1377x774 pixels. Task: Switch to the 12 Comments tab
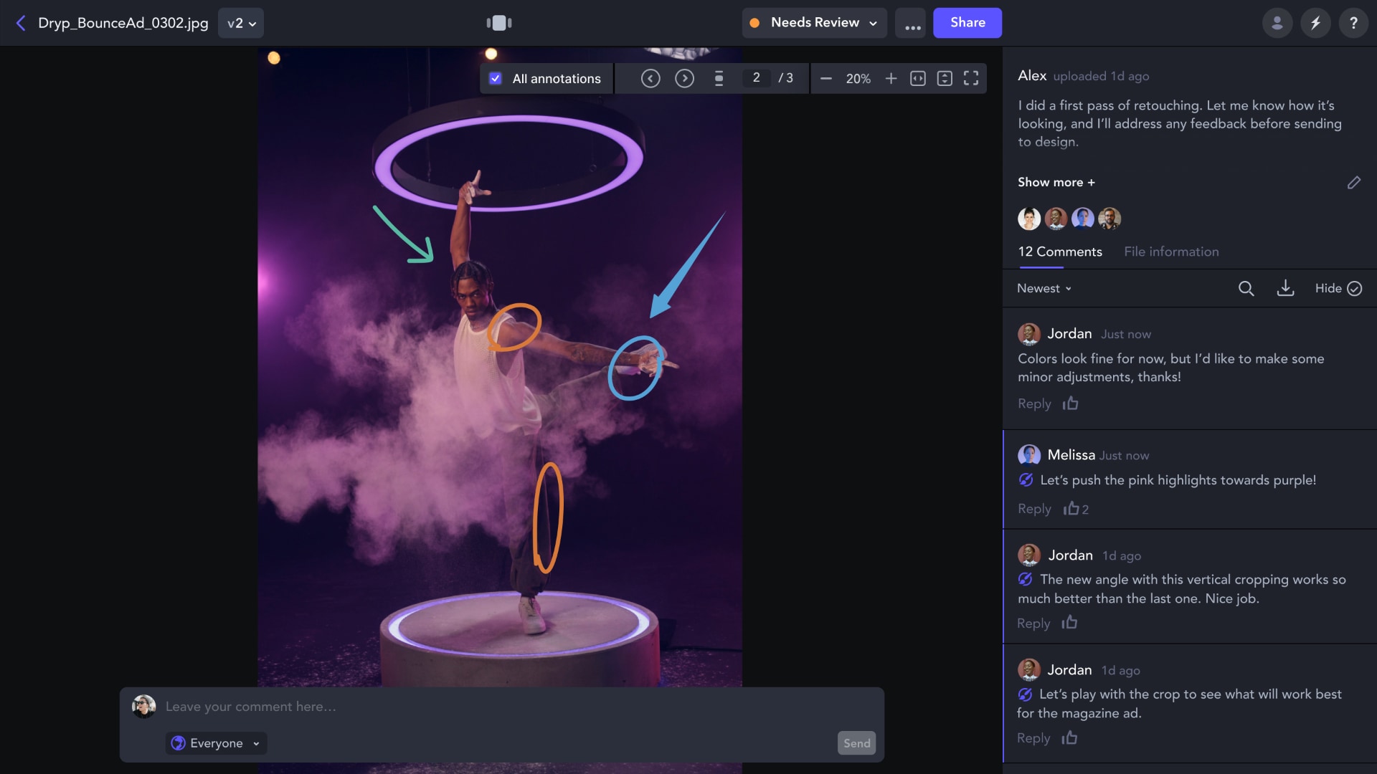(1060, 252)
